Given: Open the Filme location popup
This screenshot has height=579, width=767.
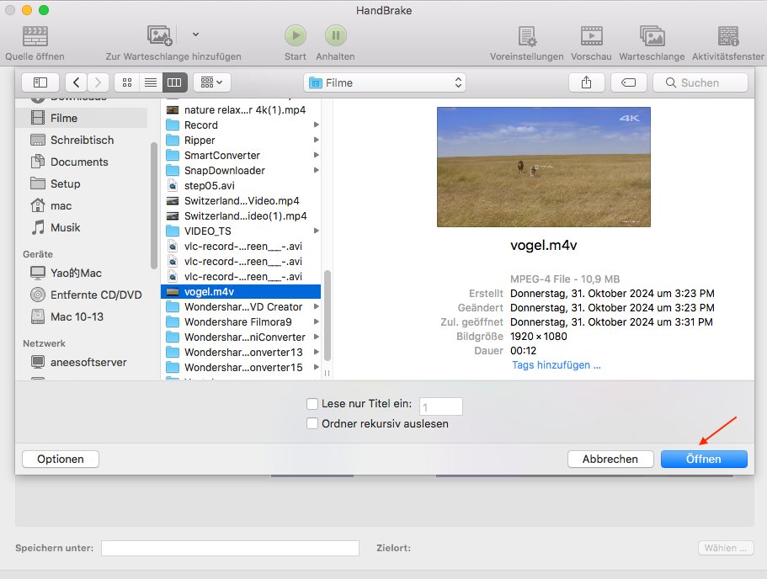Looking at the screenshot, I should pos(385,82).
